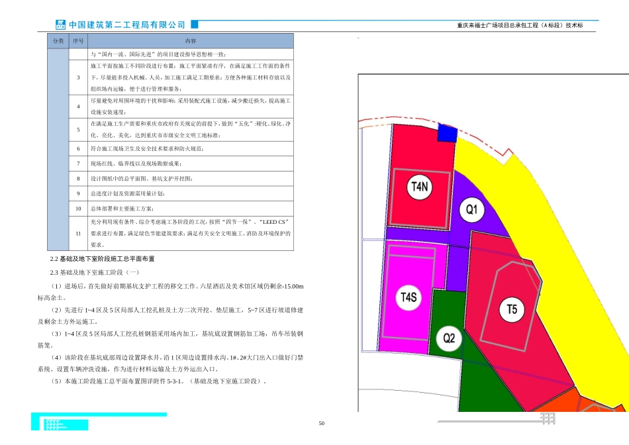Click paragraph (3) about 人工挖孔桩钢筋
Screen dimensions: 629x445
tap(170, 340)
